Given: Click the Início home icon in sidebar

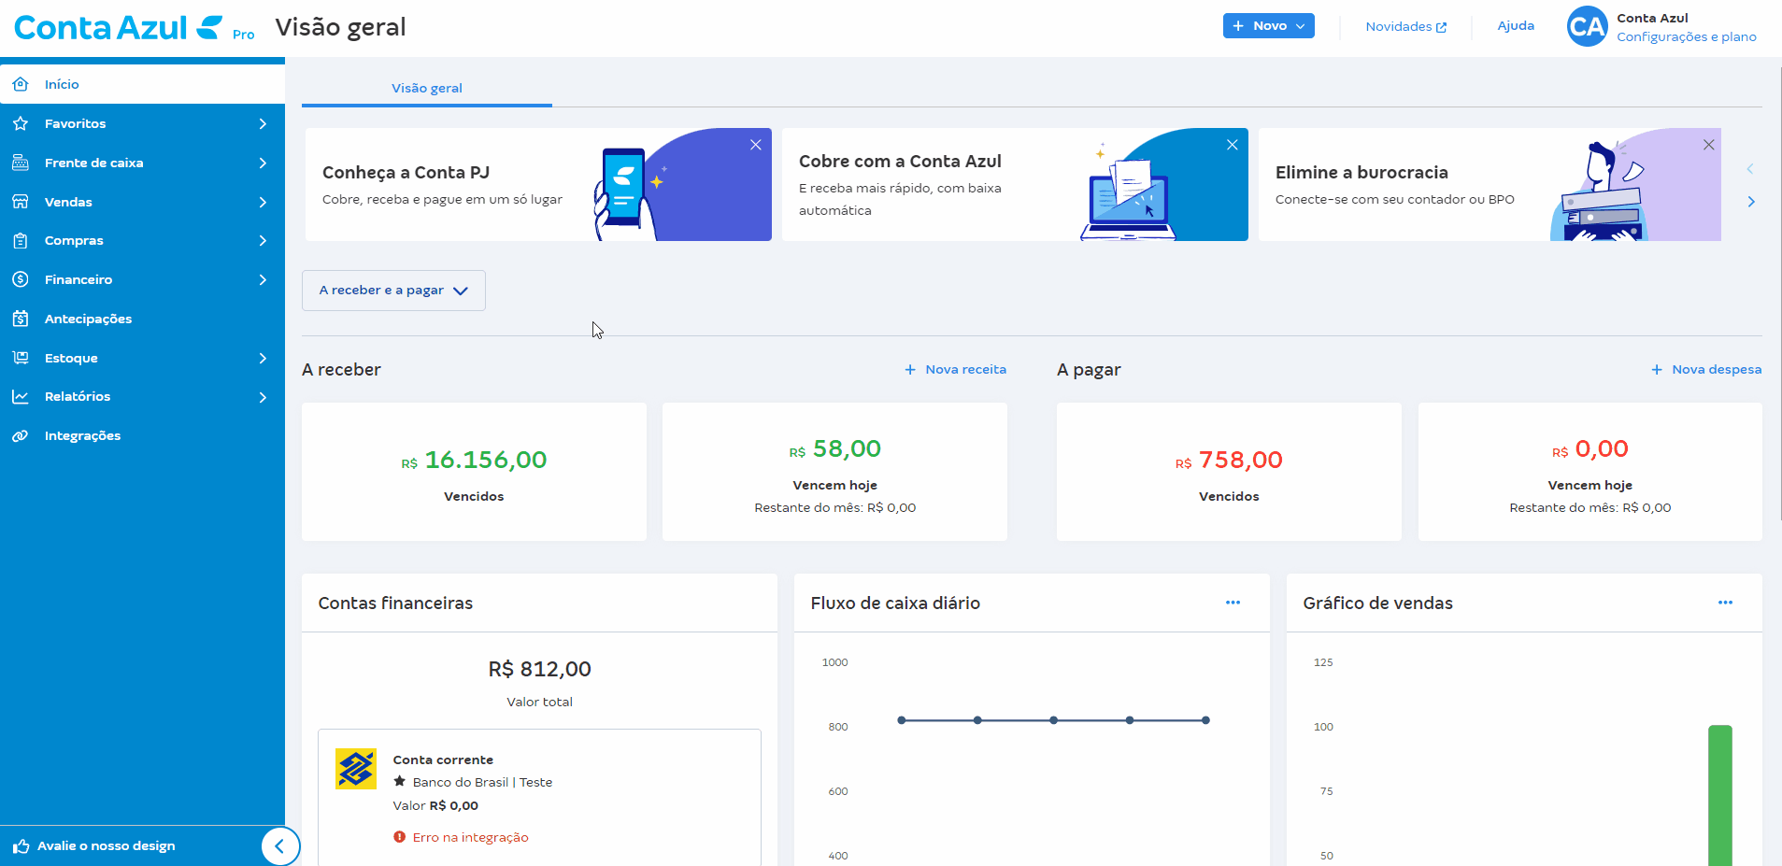Looking at the screenshot, I should click(21, 84).
